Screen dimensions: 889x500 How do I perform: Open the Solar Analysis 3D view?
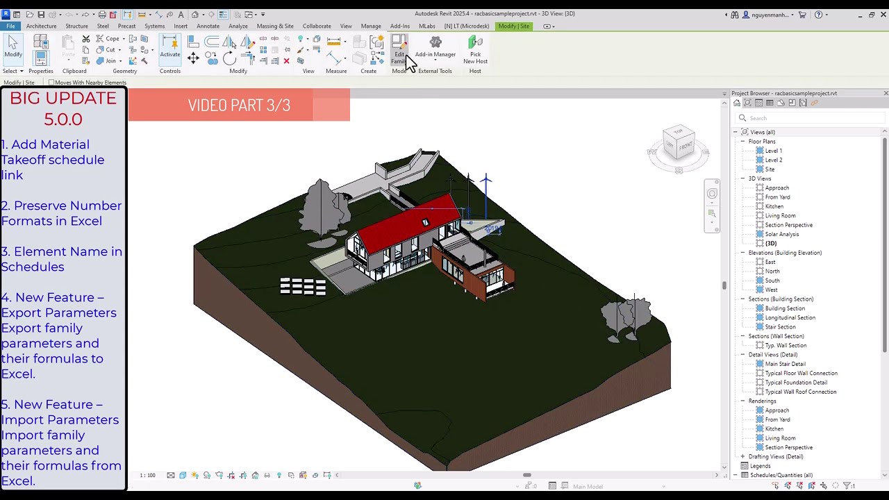781,234
